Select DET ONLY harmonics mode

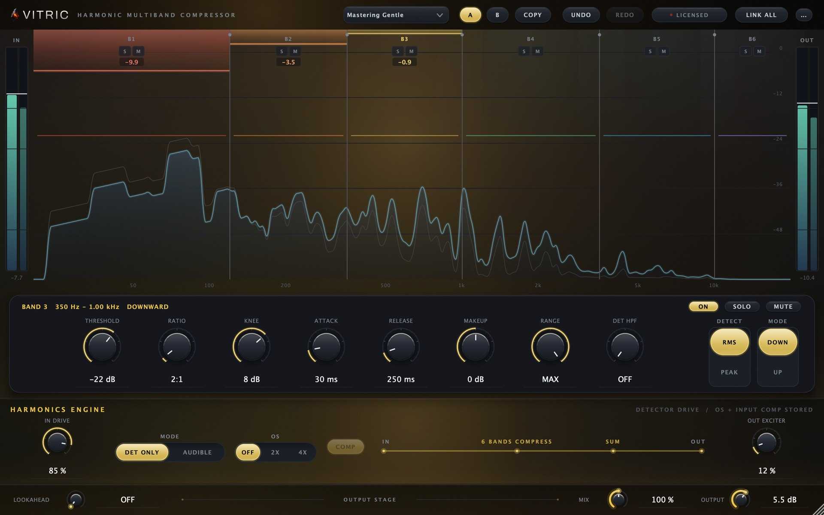tap(142, 452)
